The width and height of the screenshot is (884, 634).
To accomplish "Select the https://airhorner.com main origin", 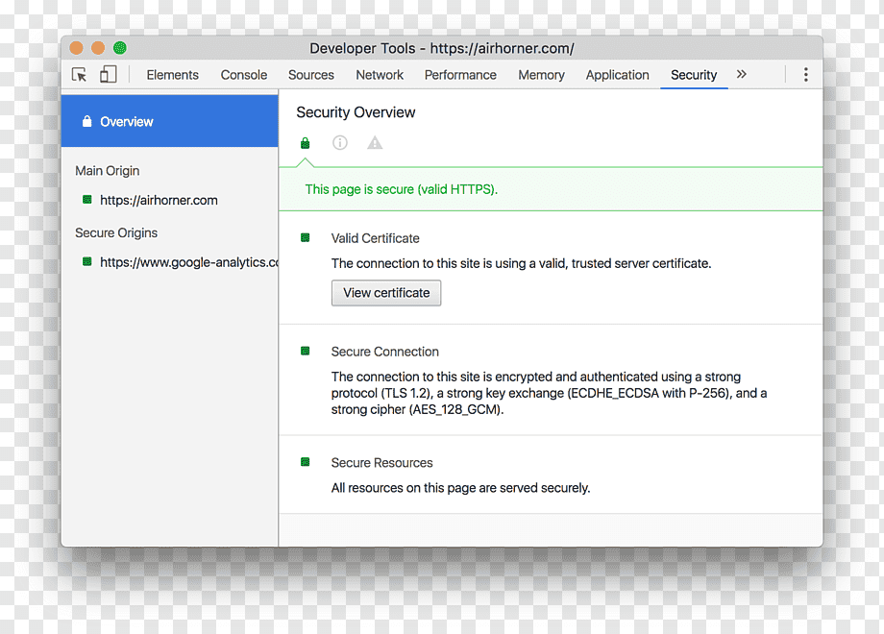I will coord(159,200).
